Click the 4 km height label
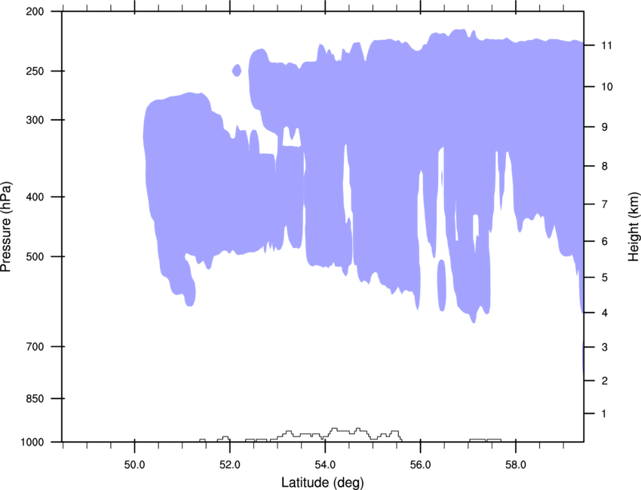641x490 pixels. pyautogui.click(x=605, y=313)
